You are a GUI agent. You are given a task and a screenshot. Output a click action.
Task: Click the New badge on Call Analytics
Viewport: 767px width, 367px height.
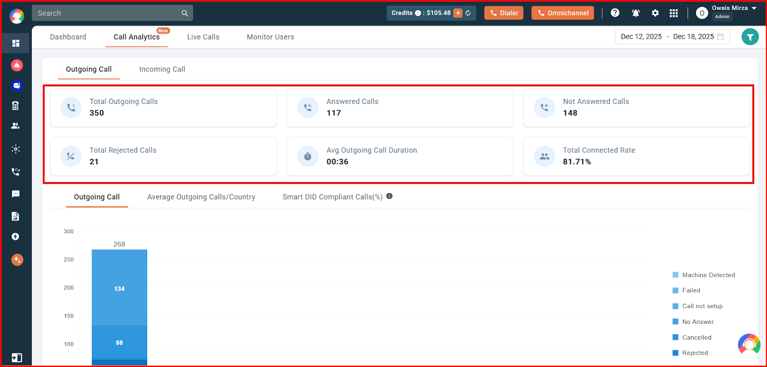click(163, 31)
